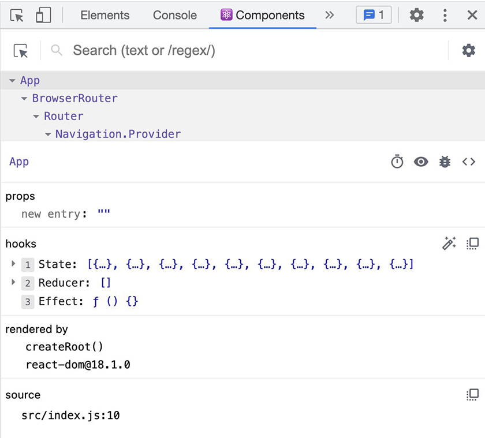This screenshot has width=485, height=438.
Task: Open DevTools settings with the gear icon
Action: coord(416,15)
